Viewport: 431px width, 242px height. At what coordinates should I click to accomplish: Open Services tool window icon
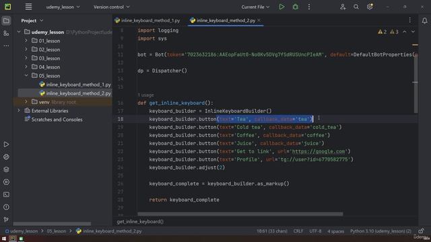(x=6, y=182)
